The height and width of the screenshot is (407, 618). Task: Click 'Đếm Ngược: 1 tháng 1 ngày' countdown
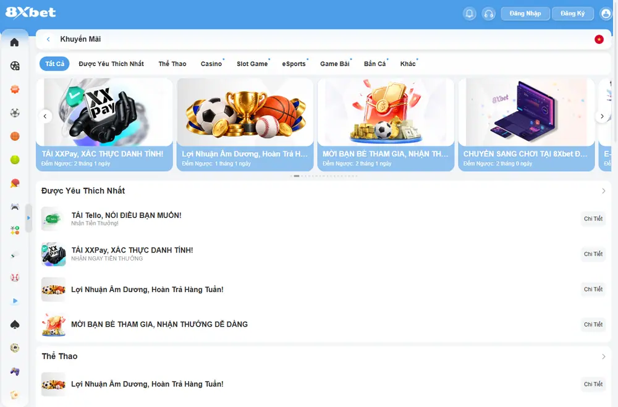point(216,164)
